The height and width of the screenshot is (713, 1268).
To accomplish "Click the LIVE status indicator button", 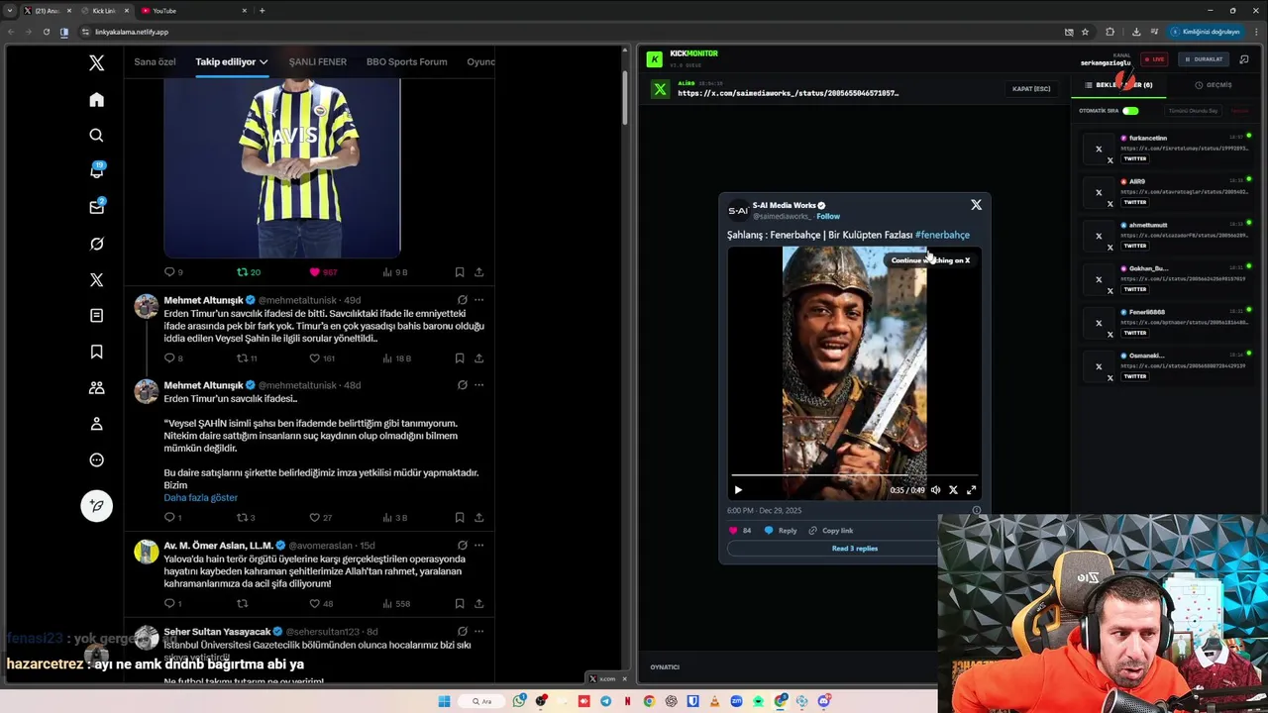I will pyautogui.click(x=1154, y=59).
